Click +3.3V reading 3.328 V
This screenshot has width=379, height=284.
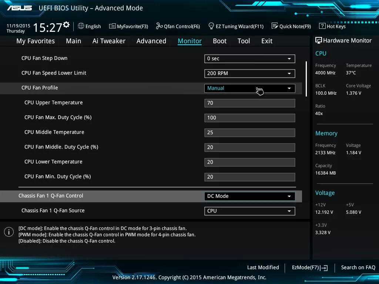(x=323, y=233)
